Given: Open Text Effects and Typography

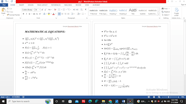Looking at the screenshot, I should pos(44,14).
